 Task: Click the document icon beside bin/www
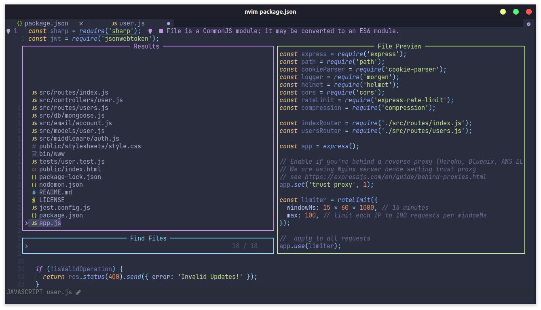34,154
